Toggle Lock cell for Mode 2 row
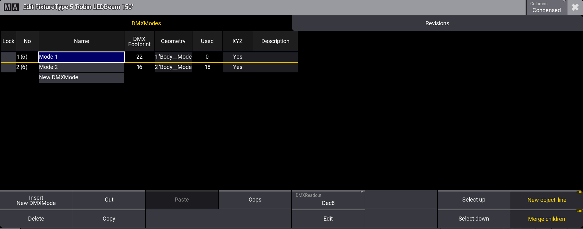This screenshot has height=229, width=583. pos(8,67)
